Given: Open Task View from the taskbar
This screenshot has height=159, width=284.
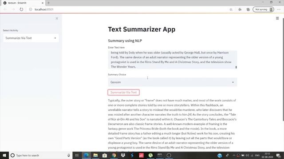Looking at the screenshot, I should pyautogui.click(x=77, y=155).
